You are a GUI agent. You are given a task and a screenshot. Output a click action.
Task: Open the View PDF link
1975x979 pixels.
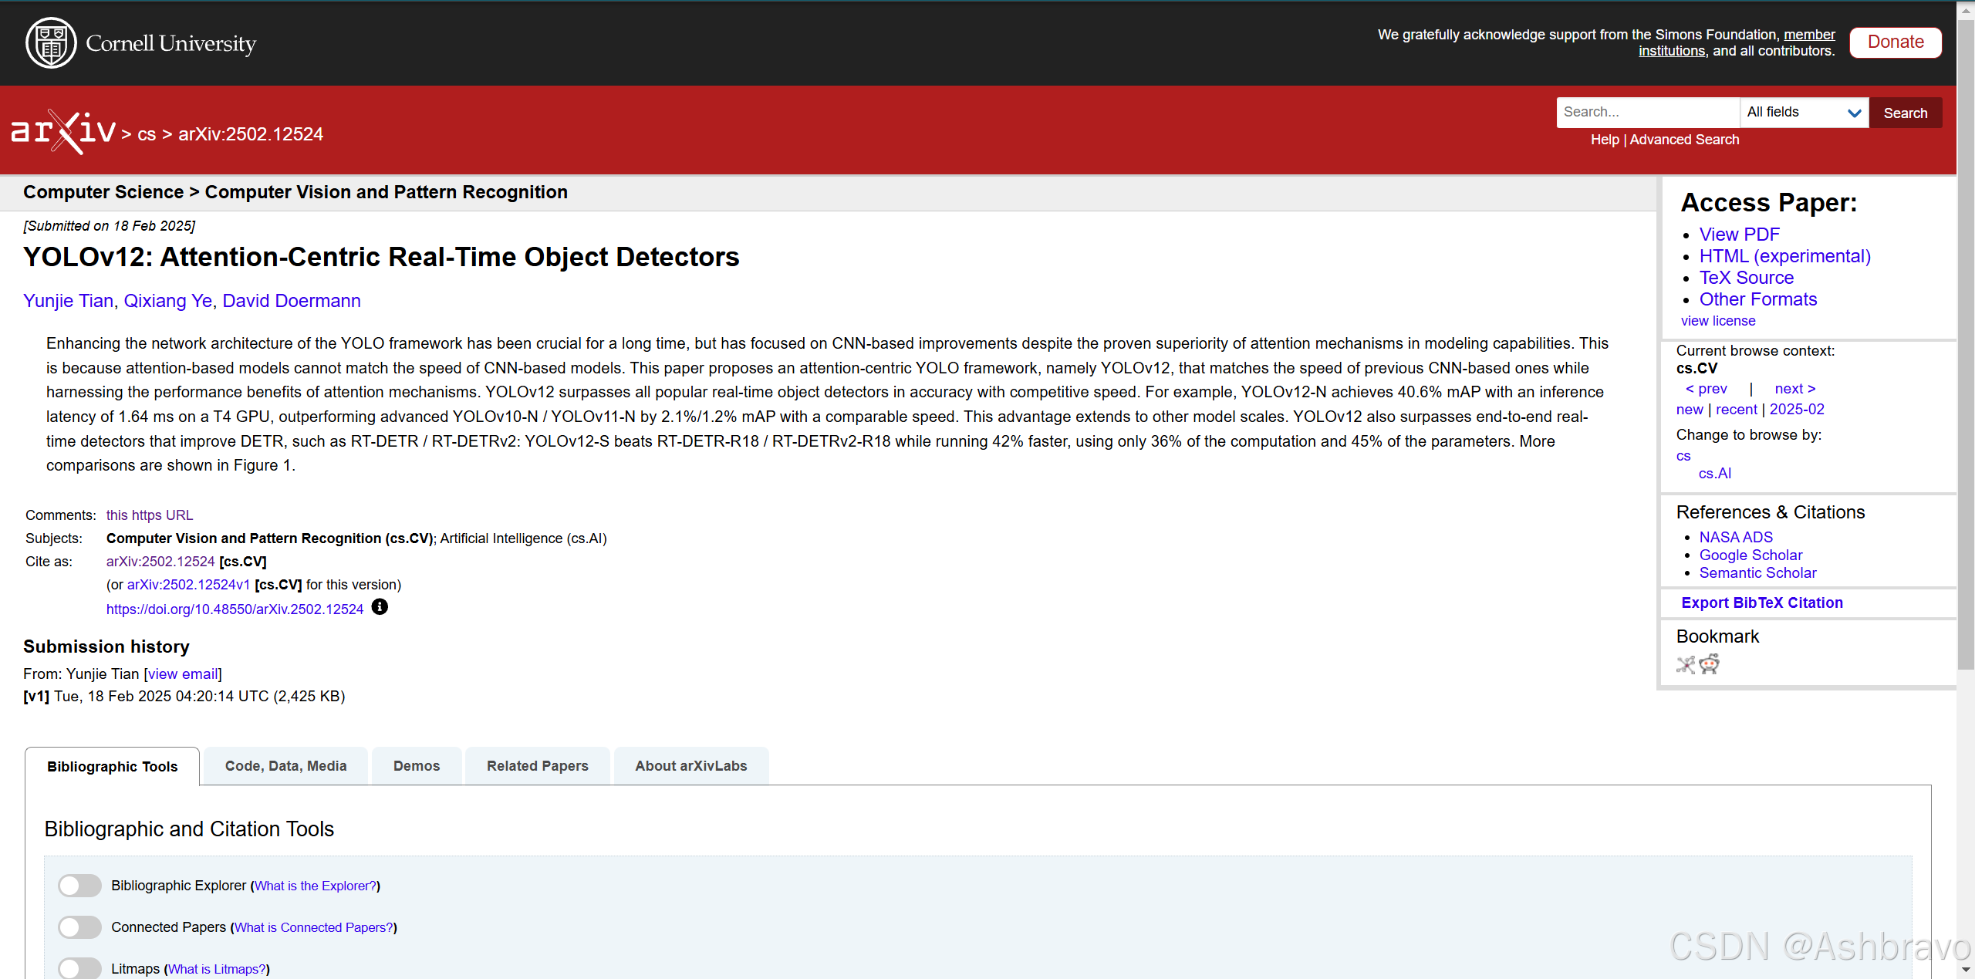tap(1739, 235)
